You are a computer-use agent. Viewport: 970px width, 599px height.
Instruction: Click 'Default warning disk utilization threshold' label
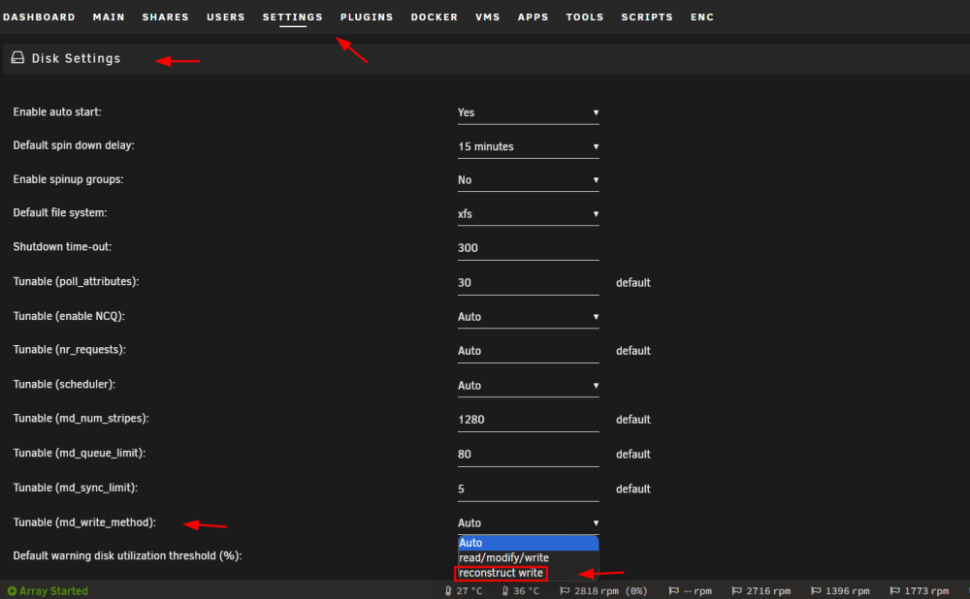click(x=127, y=555)
